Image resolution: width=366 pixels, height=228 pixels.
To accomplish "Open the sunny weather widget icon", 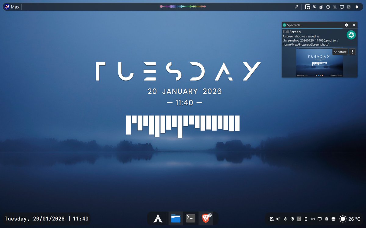I will point(343,219).
